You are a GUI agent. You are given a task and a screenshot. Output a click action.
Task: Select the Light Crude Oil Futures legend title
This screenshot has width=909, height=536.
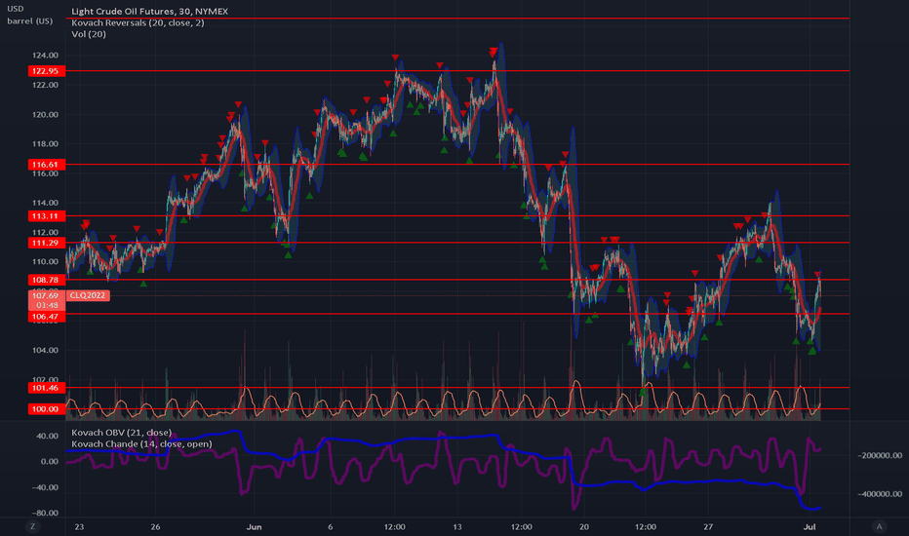149,11
